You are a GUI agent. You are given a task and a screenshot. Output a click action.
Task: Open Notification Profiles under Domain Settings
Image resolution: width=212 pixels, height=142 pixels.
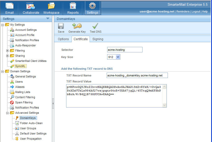pyautogui.click(x=27, y=108)
